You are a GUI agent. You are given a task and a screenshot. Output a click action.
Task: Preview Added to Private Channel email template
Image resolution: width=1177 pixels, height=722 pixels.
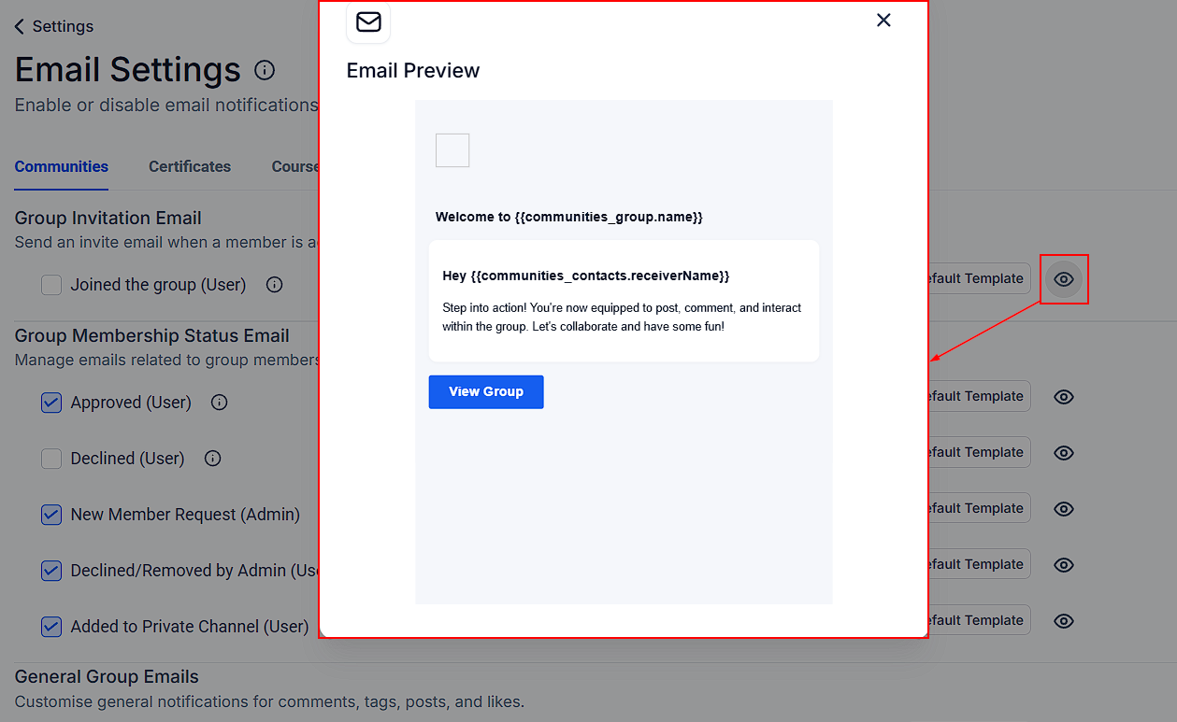click(x=1064, y=621)
